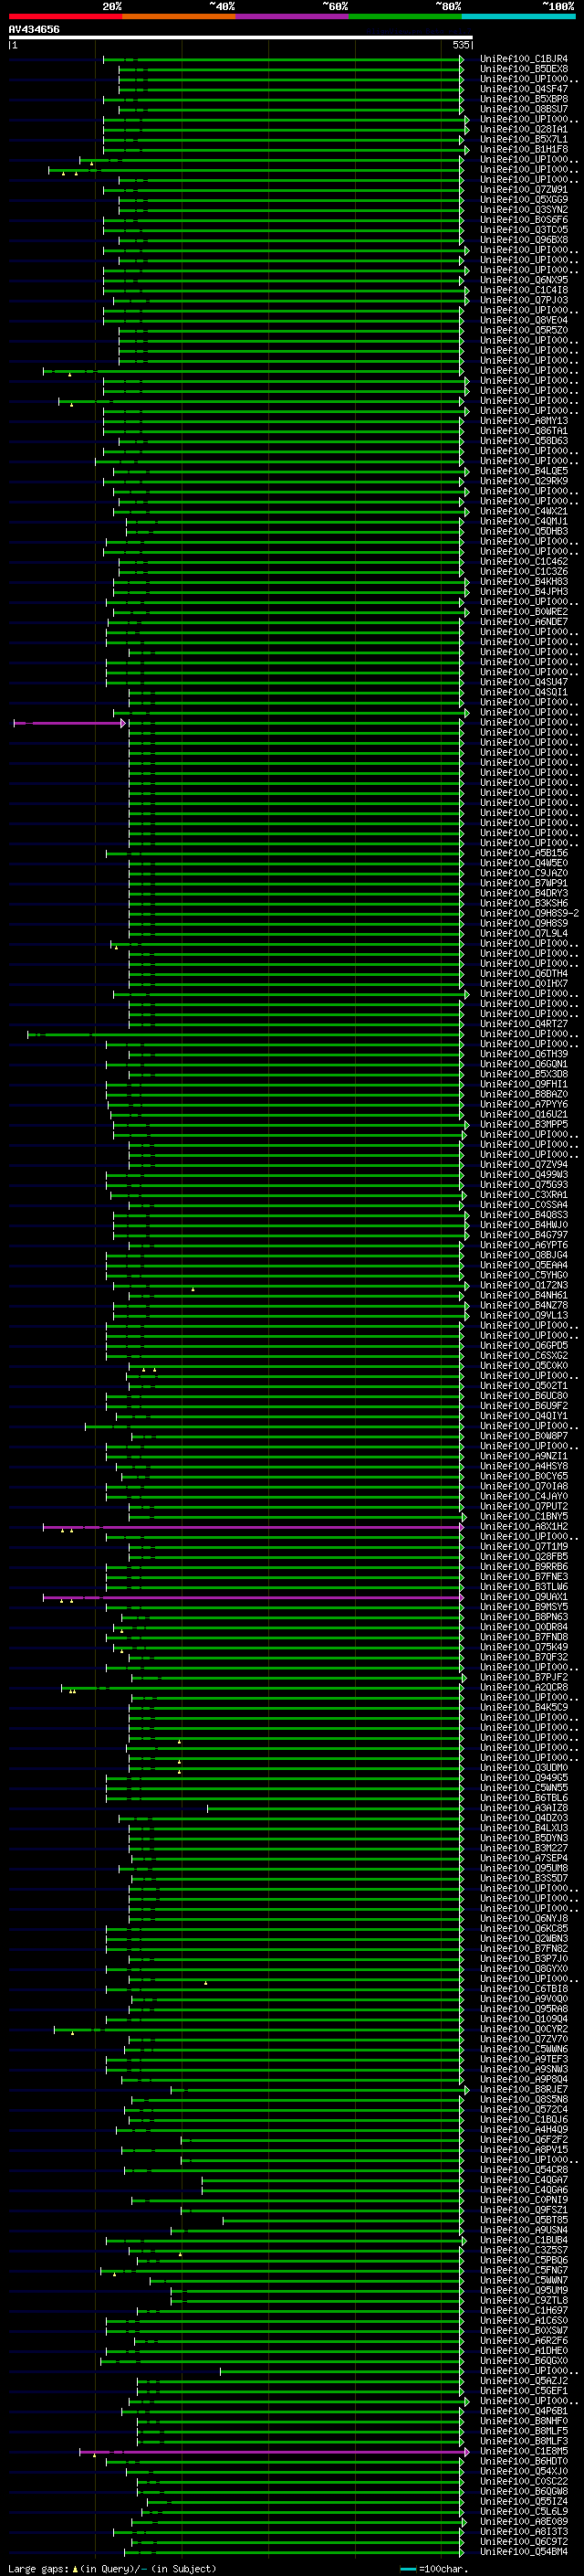Select the UniRef100_Q3TC05 label
The height and width of the screenshot is (2576, 584).
[524, 230]
